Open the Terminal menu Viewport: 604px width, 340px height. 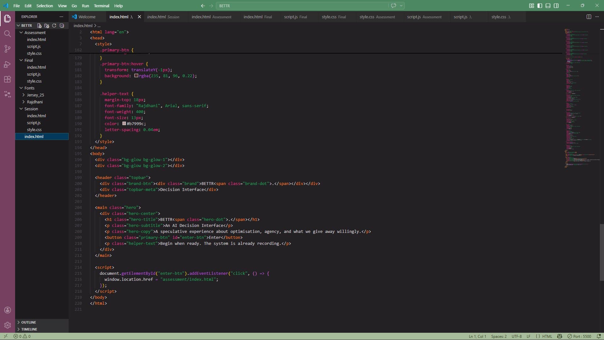[x=101, y=6]
